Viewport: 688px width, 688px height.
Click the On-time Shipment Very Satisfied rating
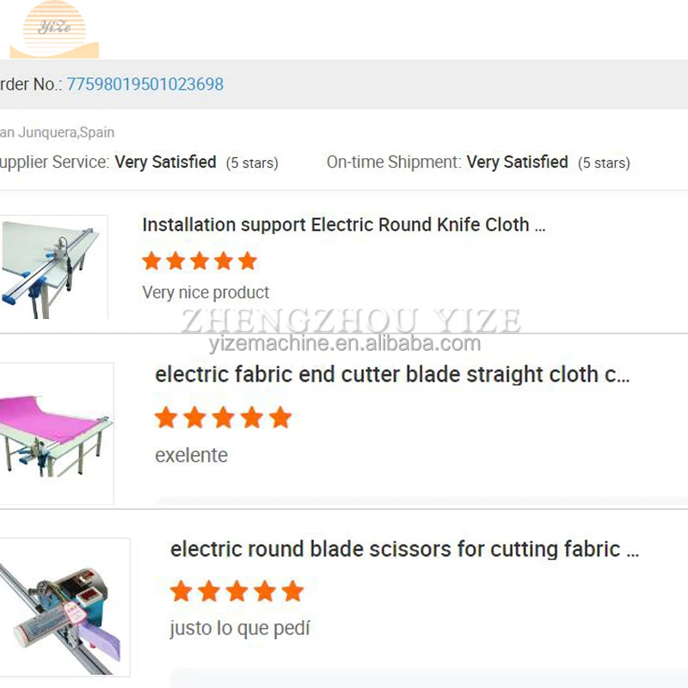pyautogui.click(x=517, y=162)
